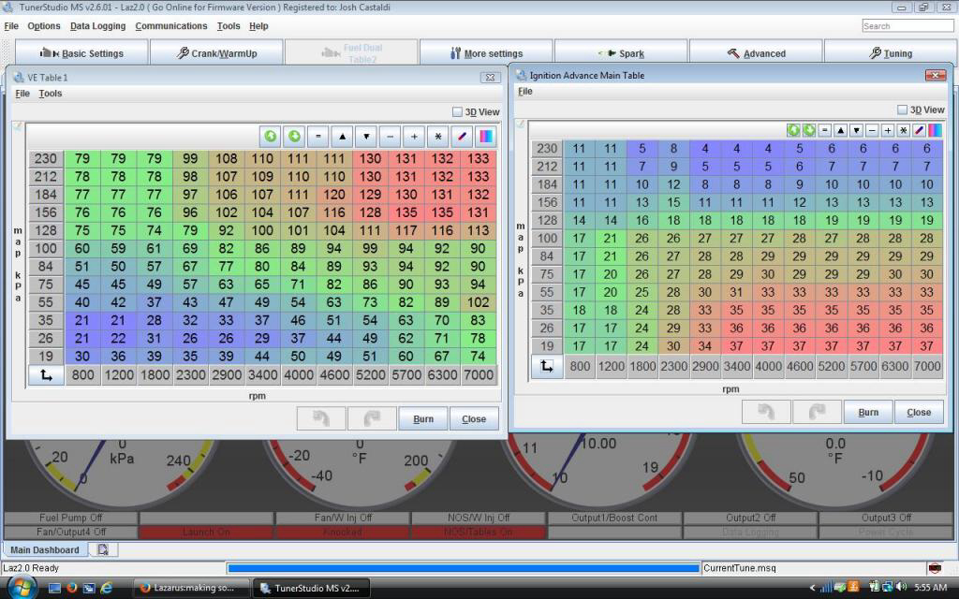Open Tools menu in VE Table 1
This screenshot has height=599, width=959.
(51, 94)
